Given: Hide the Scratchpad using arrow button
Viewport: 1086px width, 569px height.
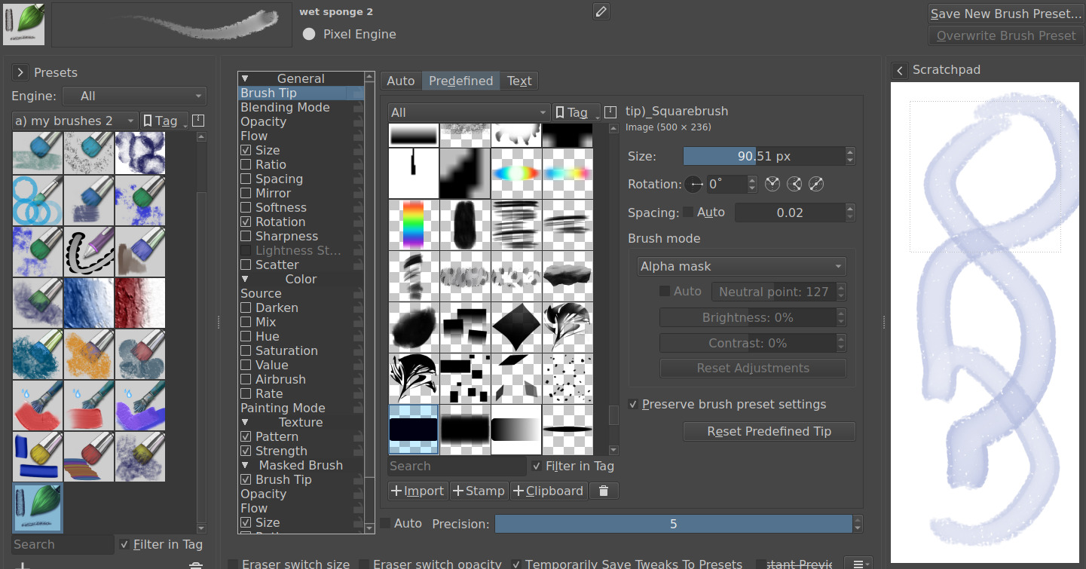Looking at the screenshot, I should coord(900,70).
